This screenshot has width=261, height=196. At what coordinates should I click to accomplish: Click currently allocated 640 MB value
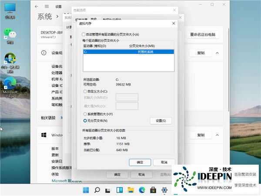tap(122, 150)
